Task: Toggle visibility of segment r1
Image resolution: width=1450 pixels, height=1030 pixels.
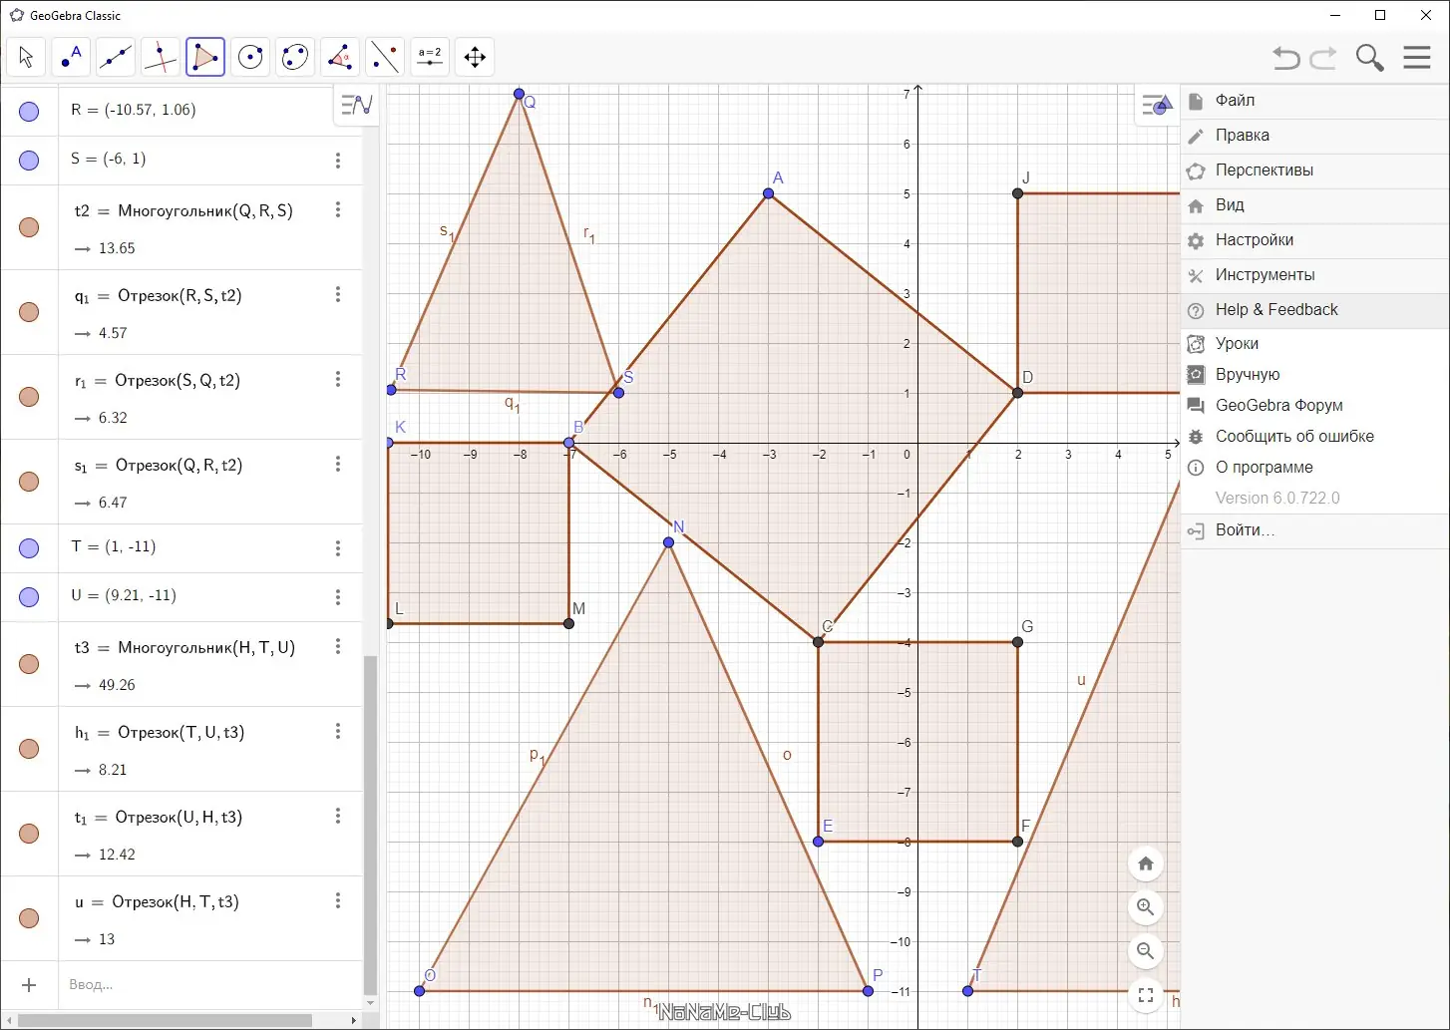Action: pyautogui.click(x=29, y=397)
